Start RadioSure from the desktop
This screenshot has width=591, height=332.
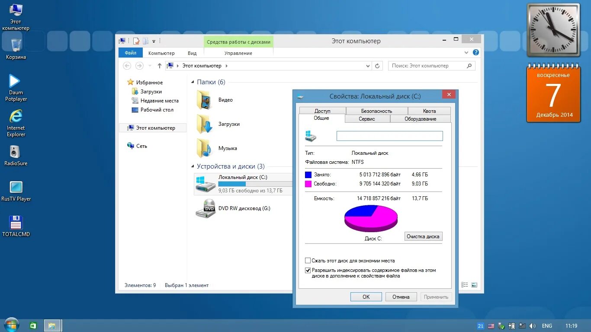pos(16,153)
